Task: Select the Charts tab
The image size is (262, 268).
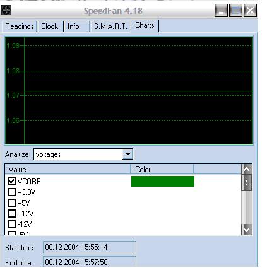Action: 145,25
